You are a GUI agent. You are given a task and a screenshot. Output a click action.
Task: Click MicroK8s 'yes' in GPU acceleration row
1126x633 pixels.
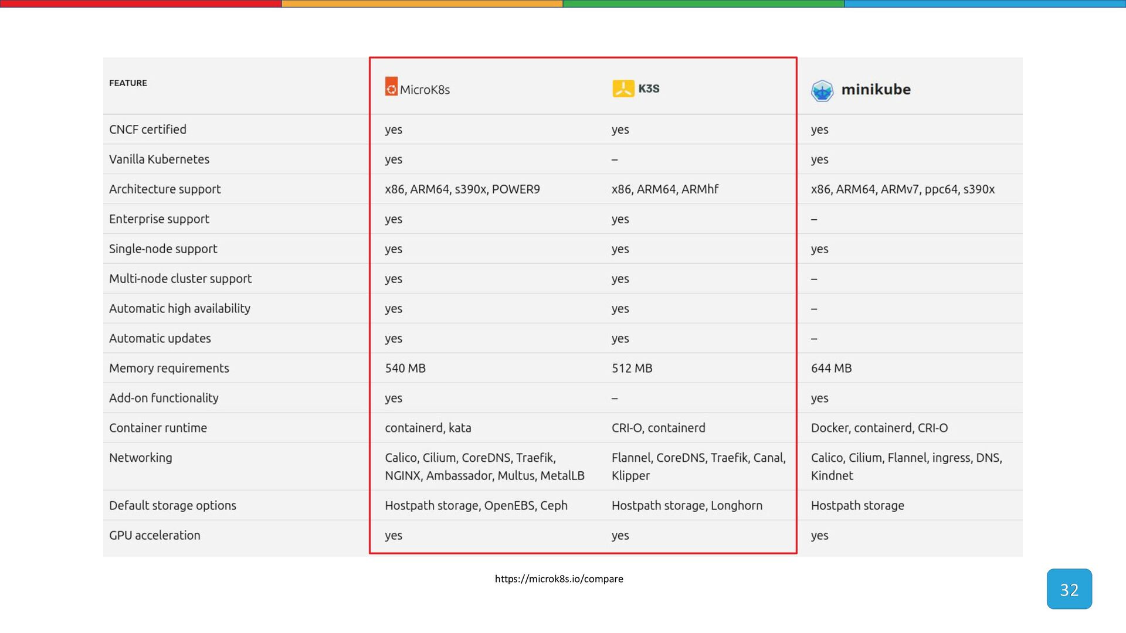click(394, 536)
